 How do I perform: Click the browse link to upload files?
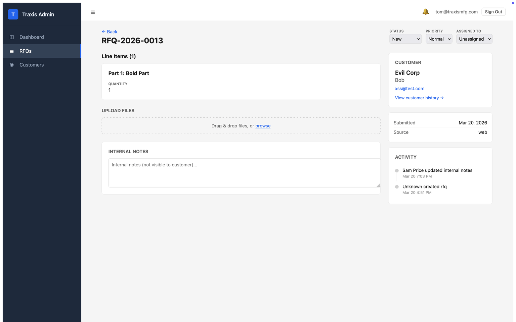[x=263, y=126]
